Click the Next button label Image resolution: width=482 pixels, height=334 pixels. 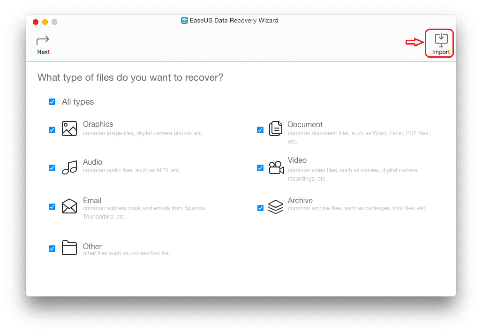[43, 52]
